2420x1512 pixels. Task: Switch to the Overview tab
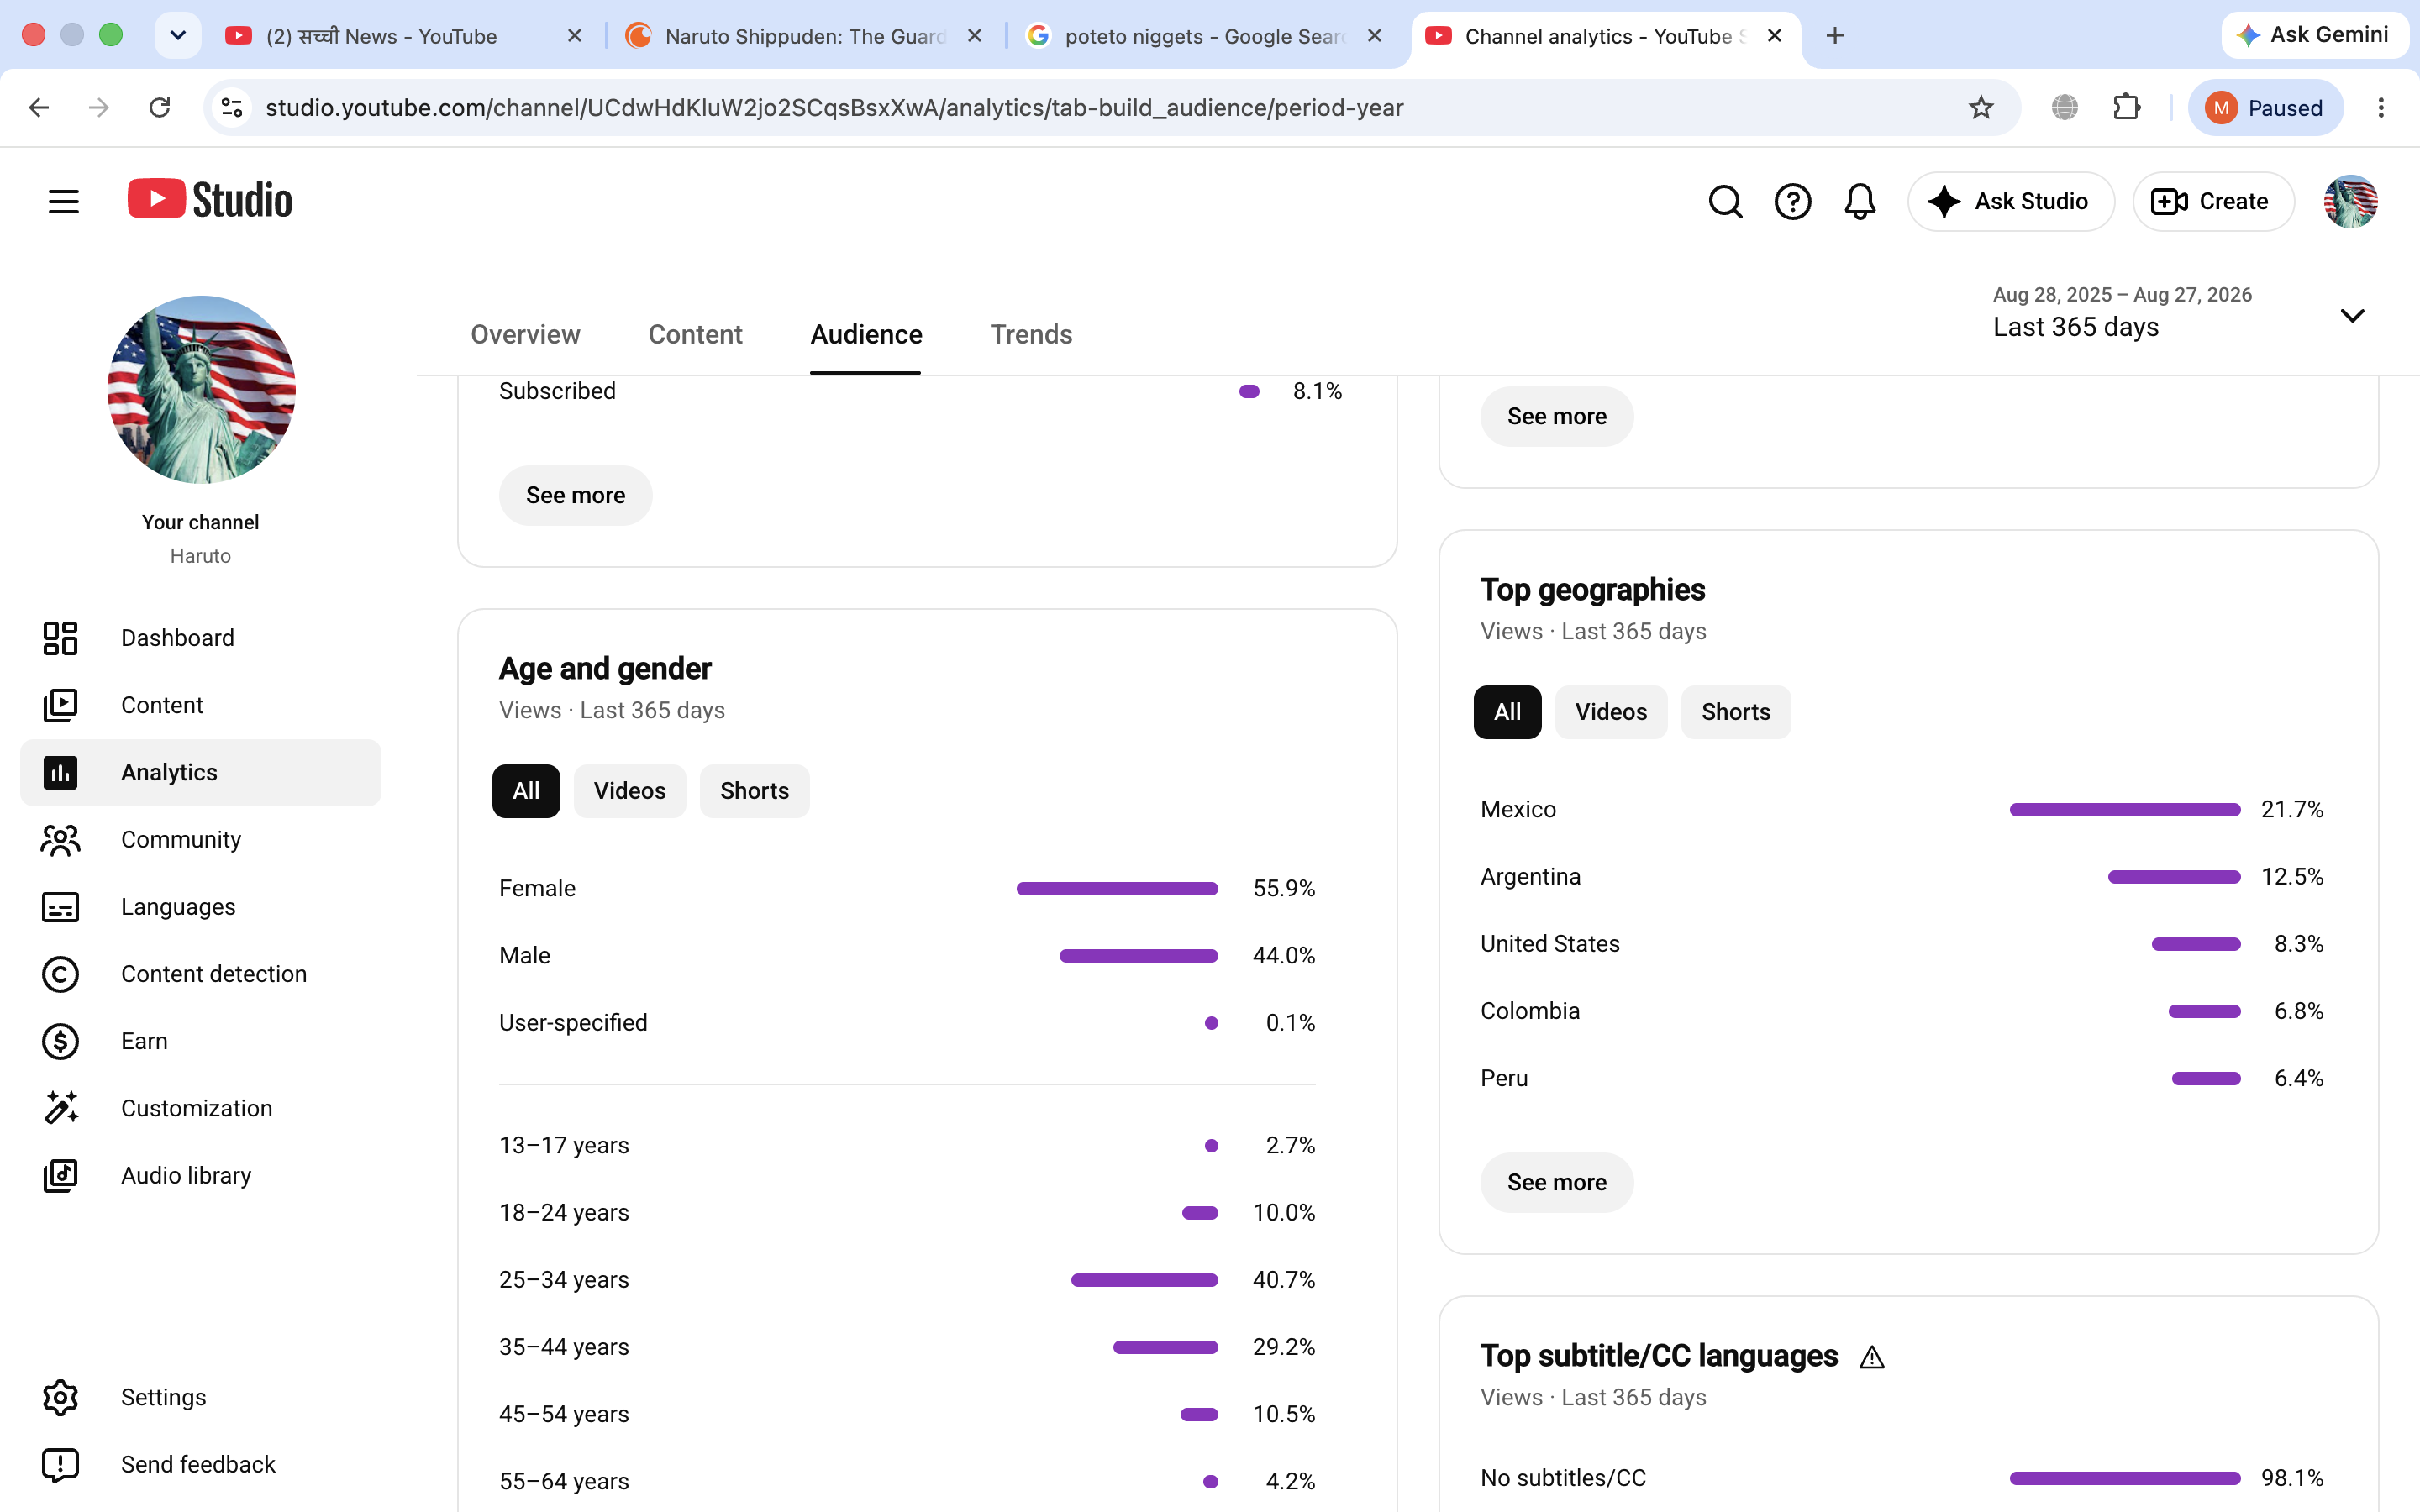[x=525, y=334]
